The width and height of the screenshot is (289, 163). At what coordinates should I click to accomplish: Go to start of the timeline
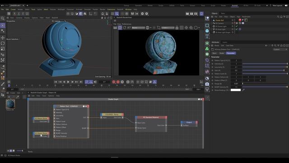tap(56, 82)
